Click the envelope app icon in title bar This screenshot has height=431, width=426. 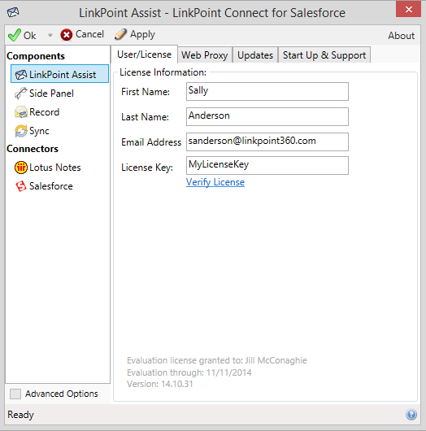click(13, 12)
